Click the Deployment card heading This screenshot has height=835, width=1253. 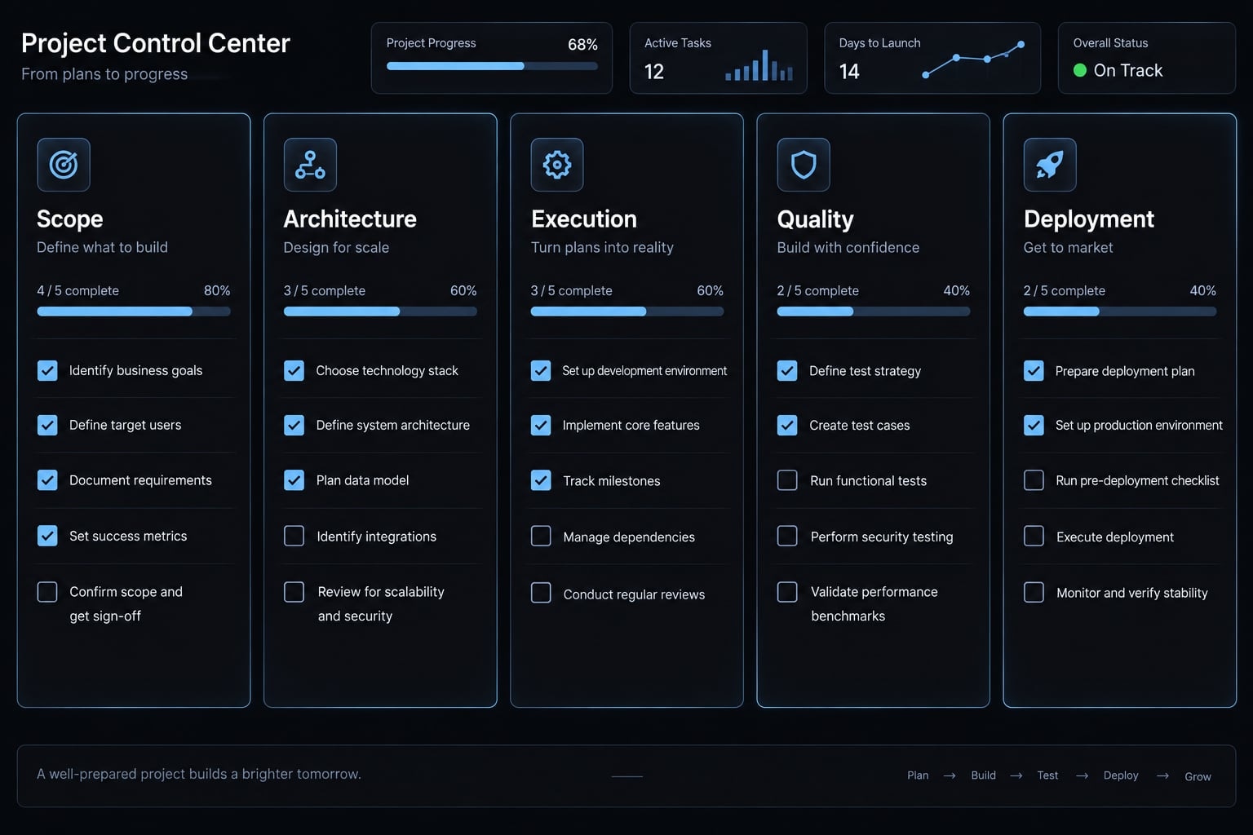[x=1089, y=219]
